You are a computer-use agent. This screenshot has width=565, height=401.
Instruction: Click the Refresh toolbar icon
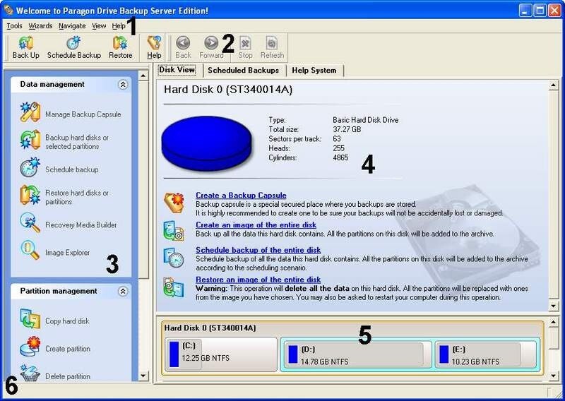point(272,43)
